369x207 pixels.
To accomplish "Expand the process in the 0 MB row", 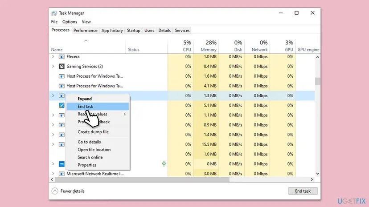I will (x=53, y=164).
